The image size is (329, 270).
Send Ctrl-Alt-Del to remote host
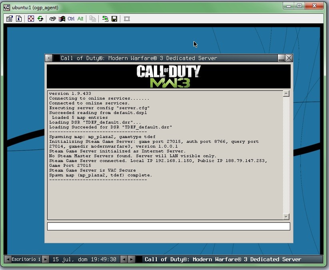52,19
